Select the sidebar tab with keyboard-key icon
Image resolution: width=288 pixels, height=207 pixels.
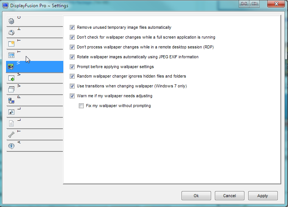pos(34,33)
